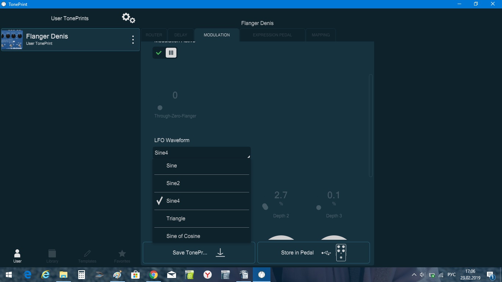Open the EXPRESSION PEDAL tab
This screenshot has height=282, width=502.
[x=272, y=35]
